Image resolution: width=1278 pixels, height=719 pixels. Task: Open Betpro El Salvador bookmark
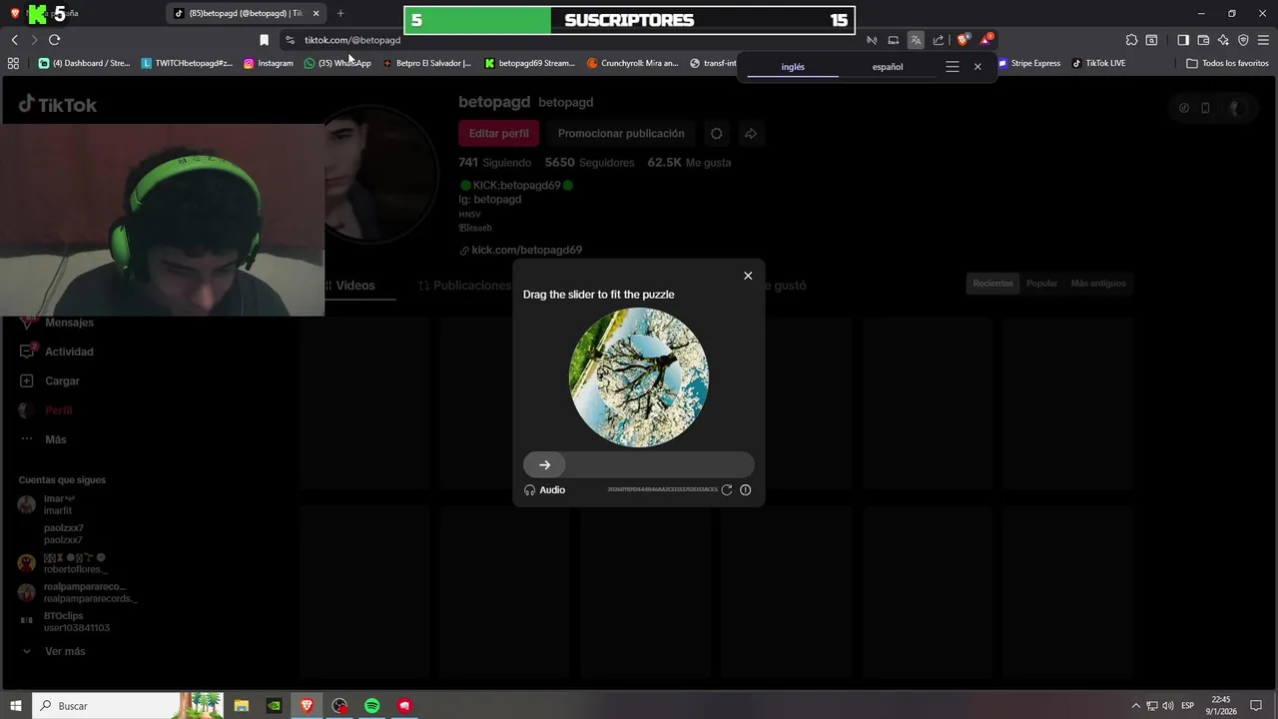tap(426, 63)
